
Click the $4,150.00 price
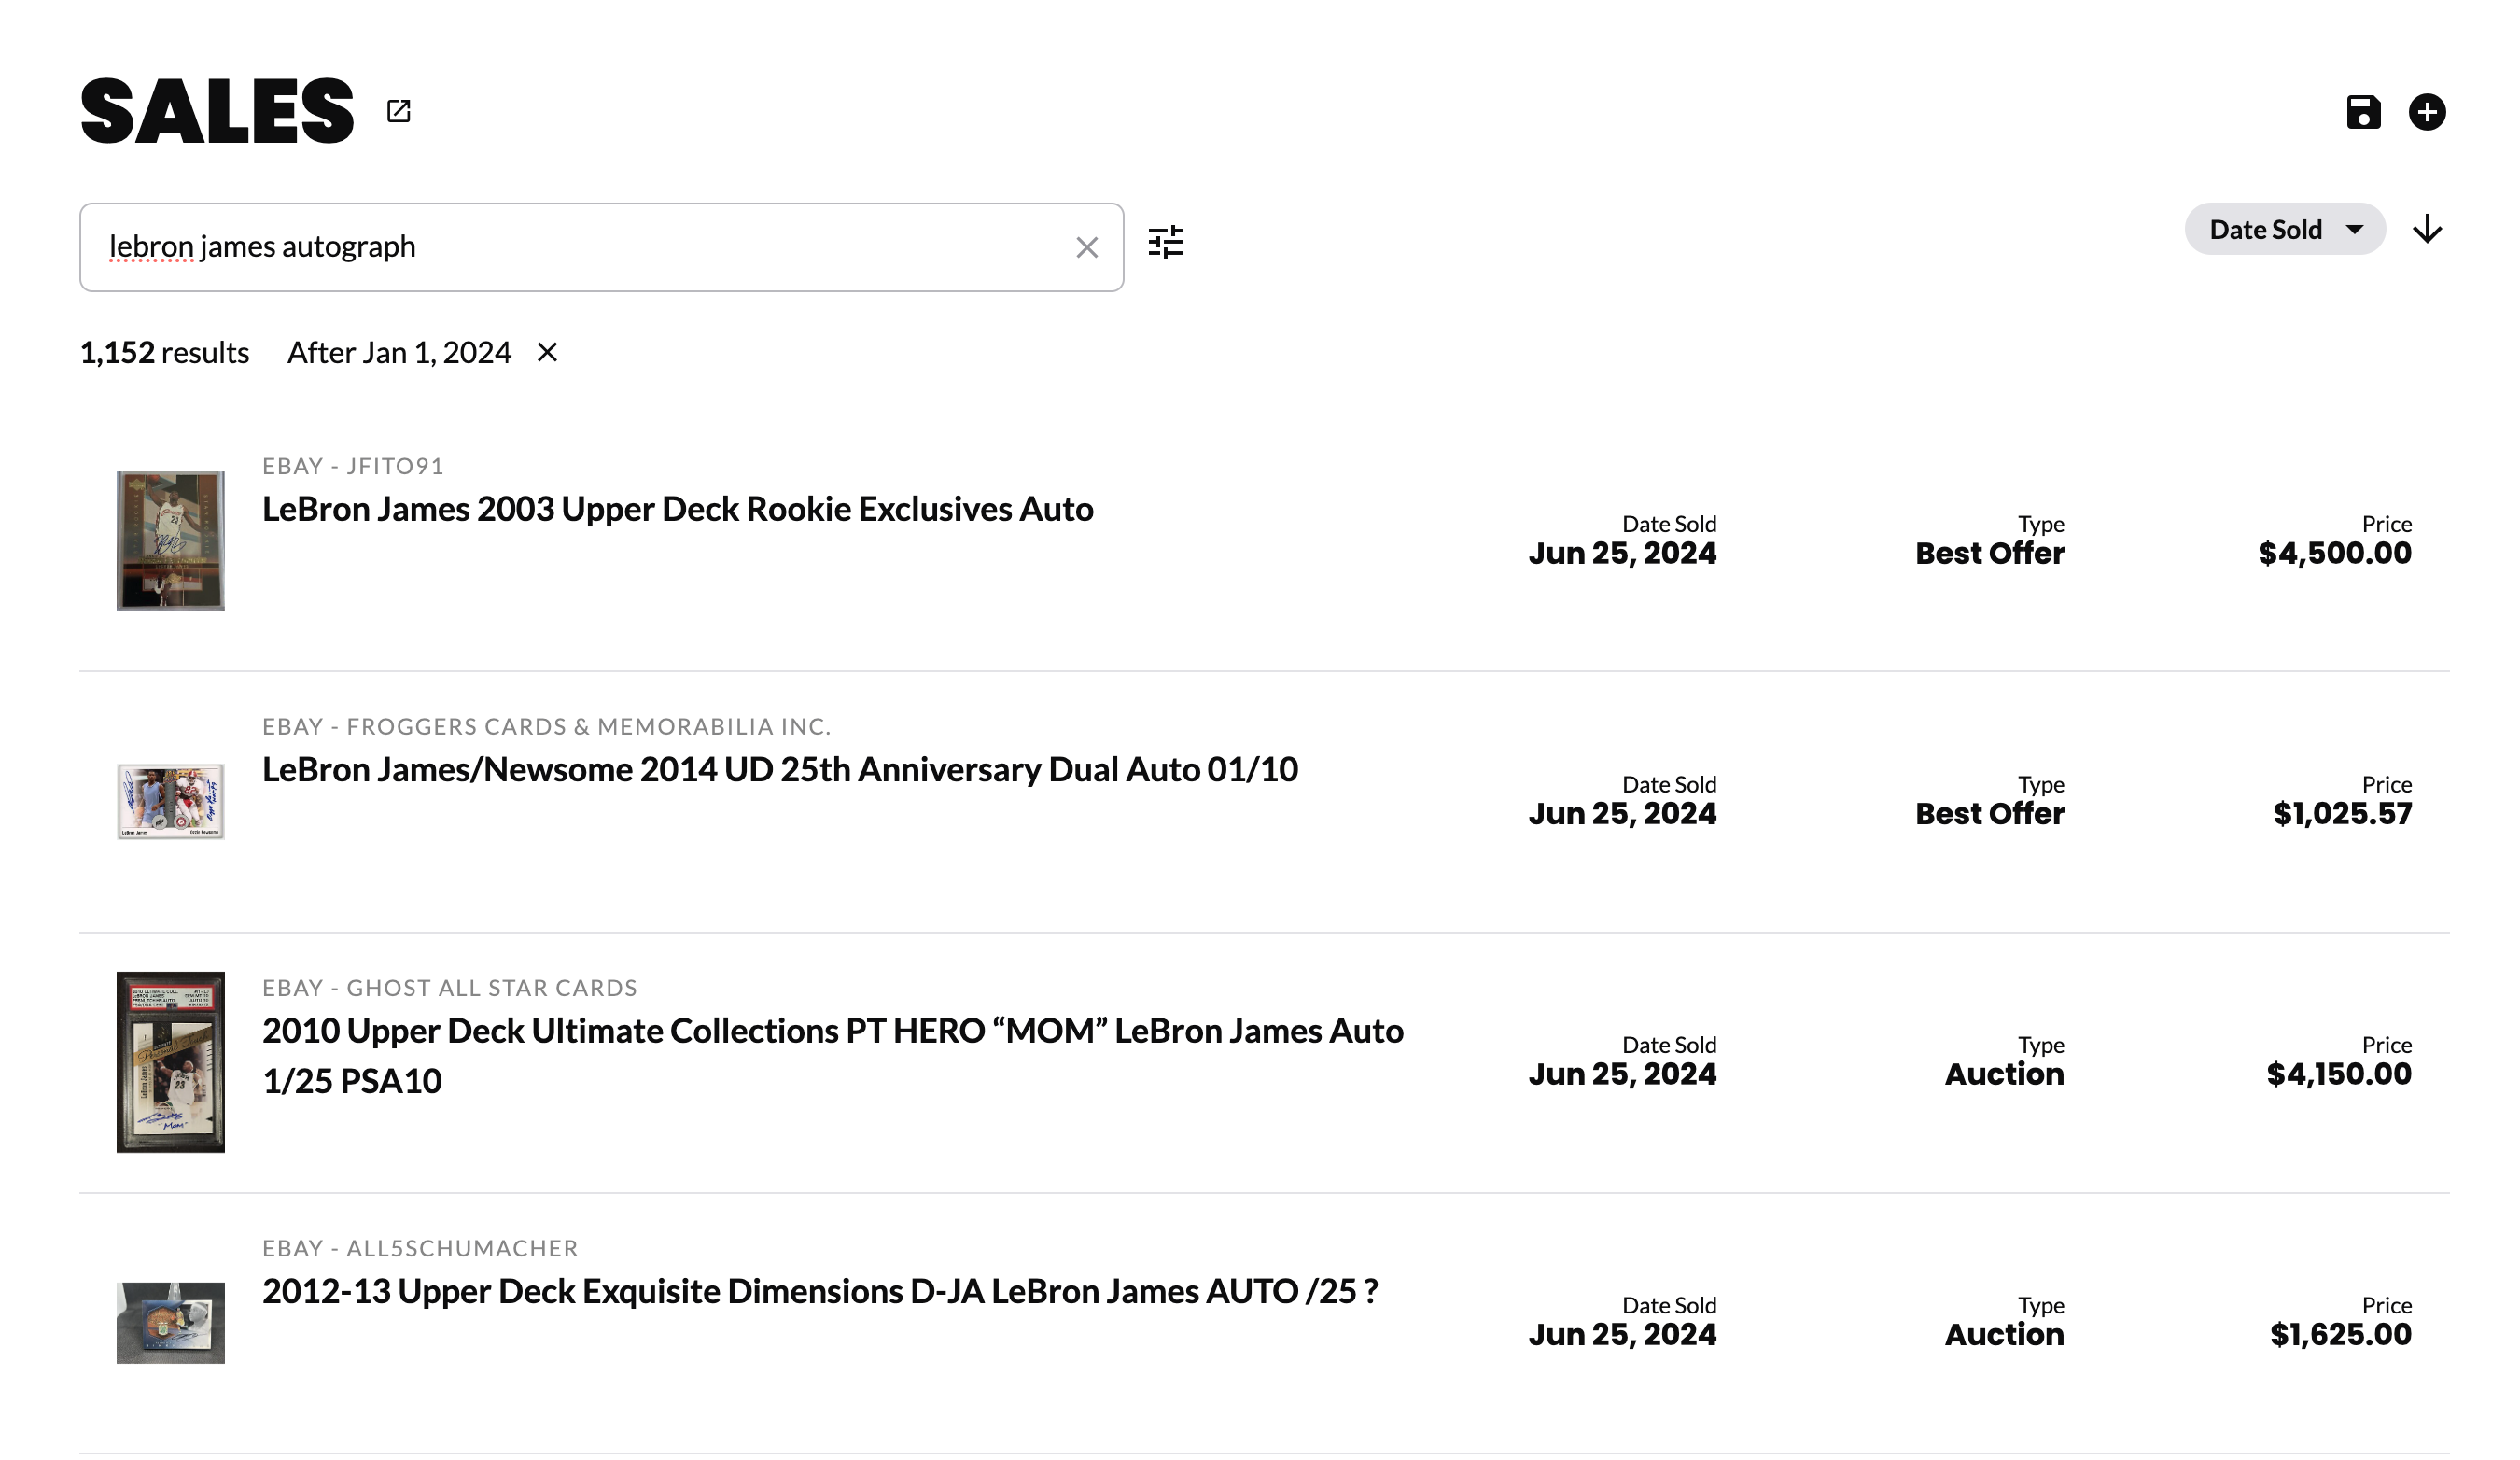coord(2338,1074)
